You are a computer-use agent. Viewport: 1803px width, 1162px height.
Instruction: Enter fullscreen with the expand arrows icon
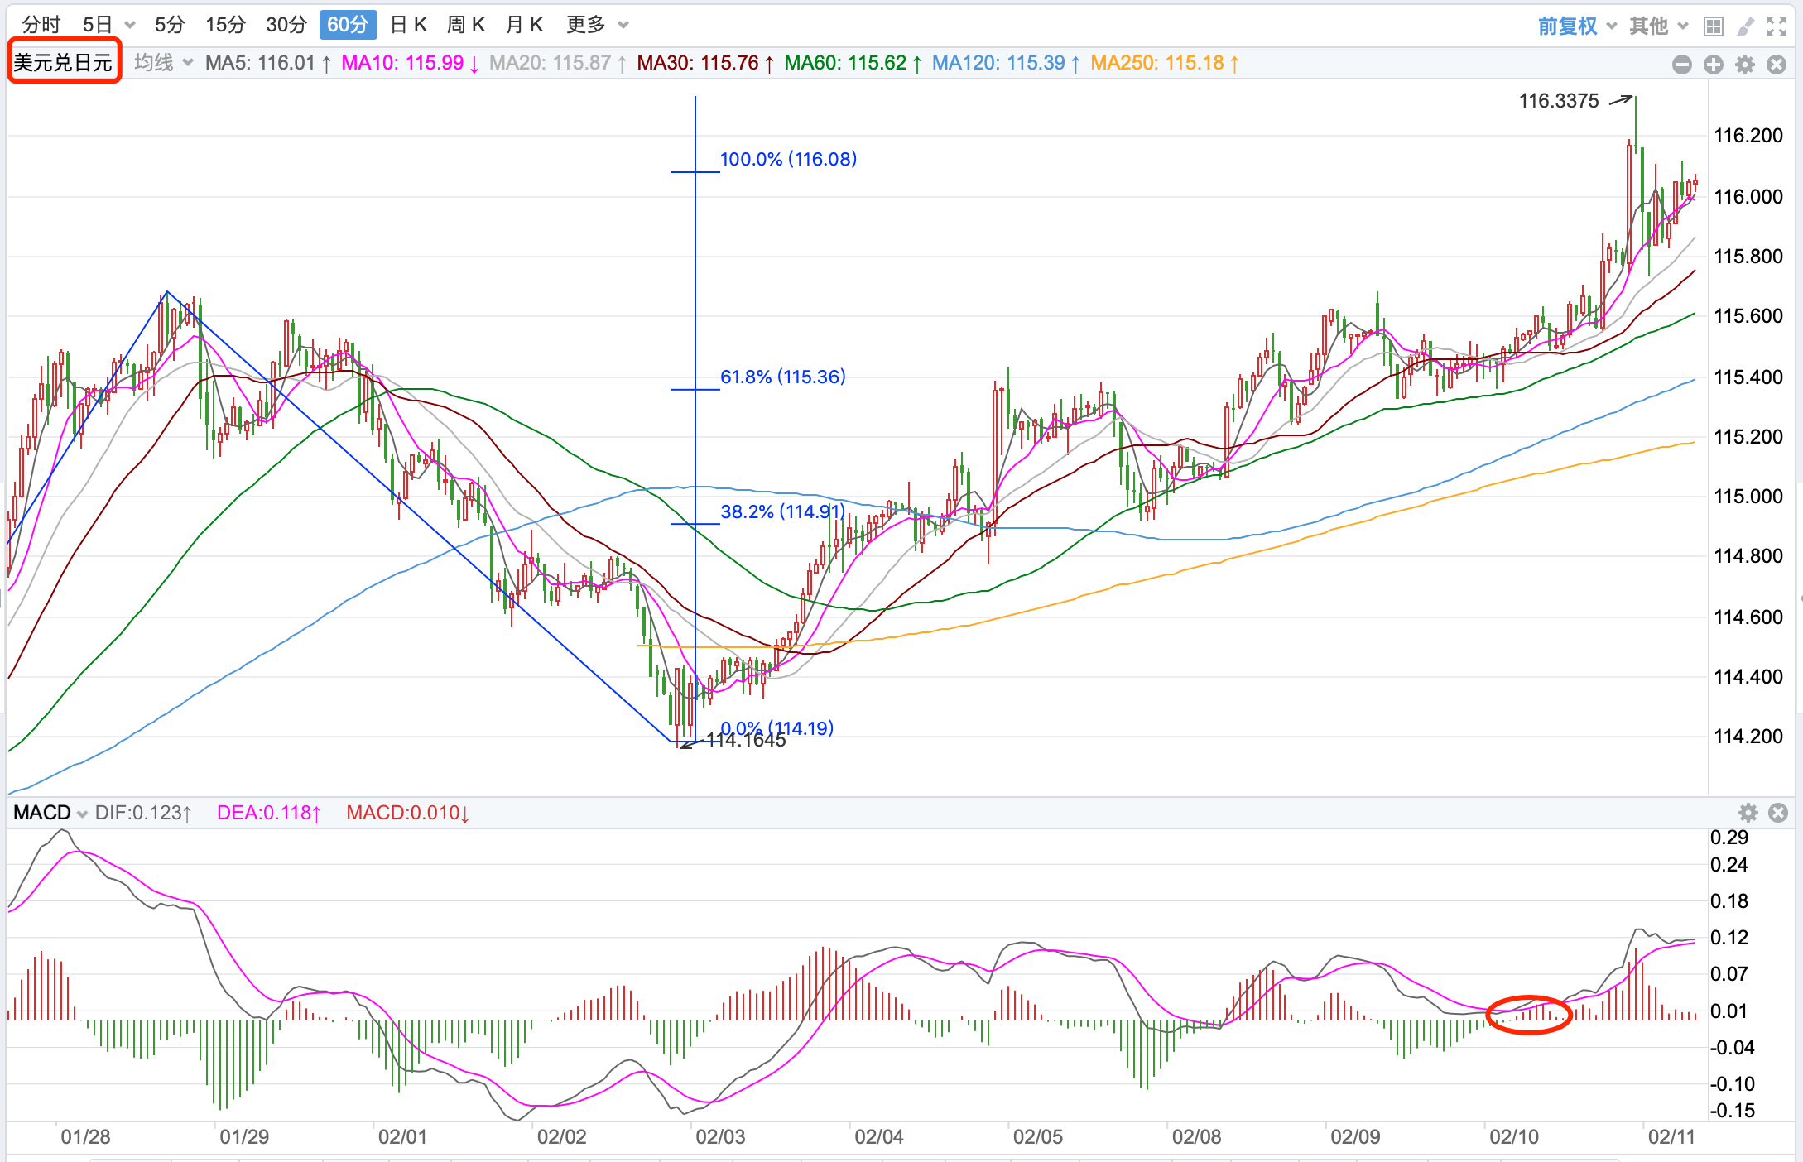tap(1776, 26)
